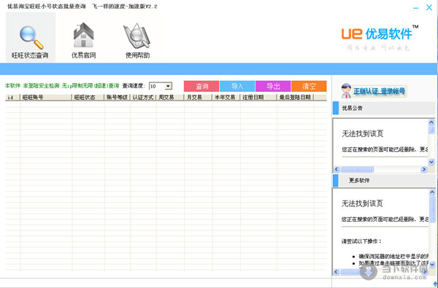Screen dimensions: 438x288
Task: Click the red 查询 button
Action: coord(201,86)
